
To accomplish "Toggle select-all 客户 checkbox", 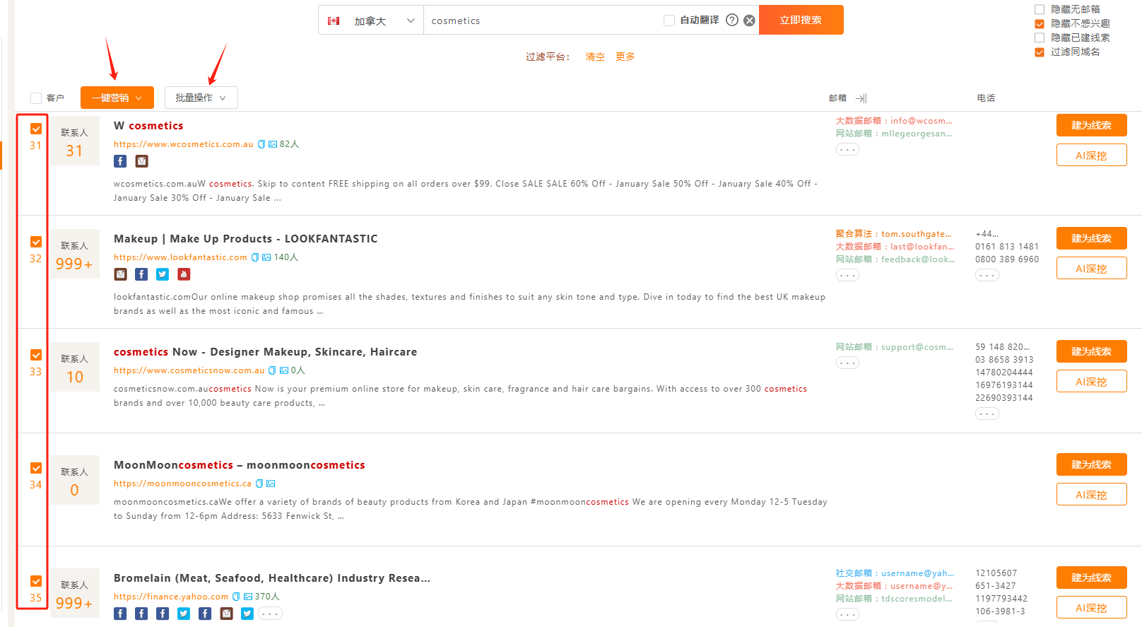I will (x=36, y=98).
